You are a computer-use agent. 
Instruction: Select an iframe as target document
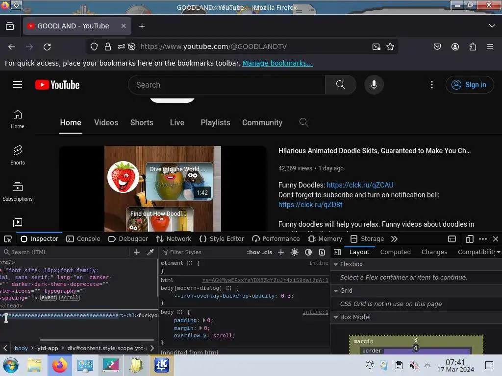point(452,239)
